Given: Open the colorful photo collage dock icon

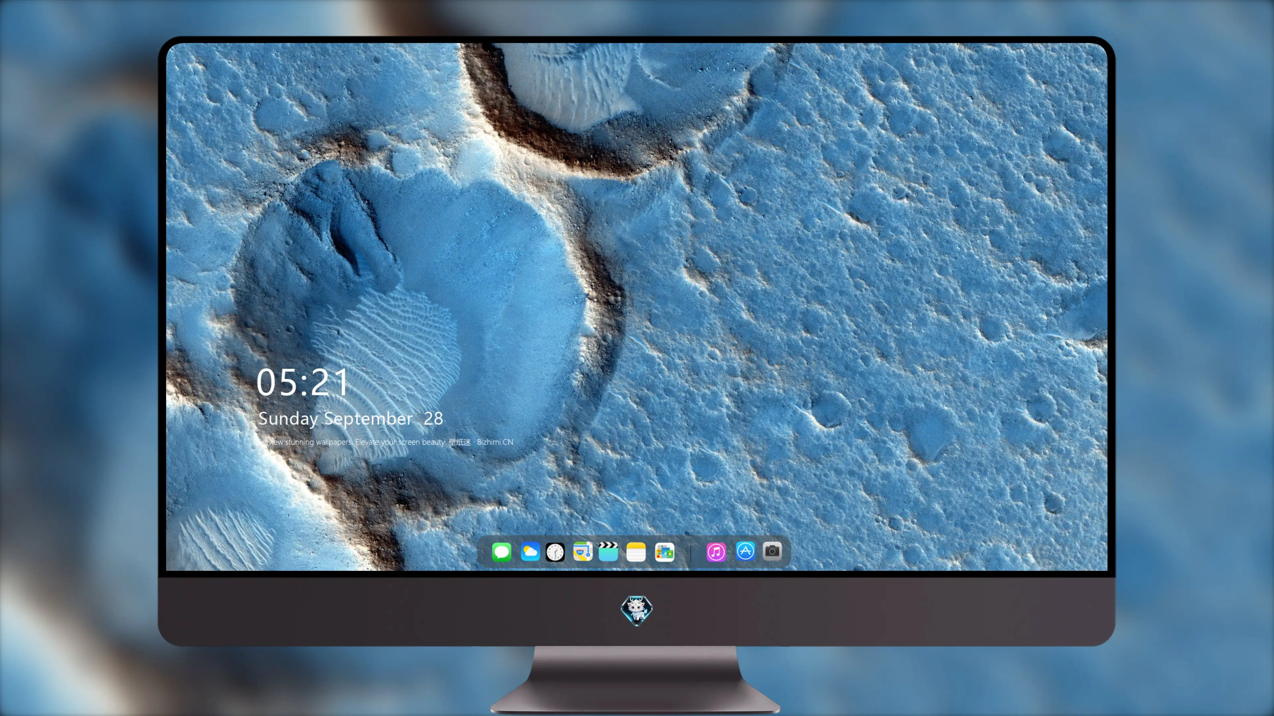Looking at the screenshot, I should (x=665, y=552).
